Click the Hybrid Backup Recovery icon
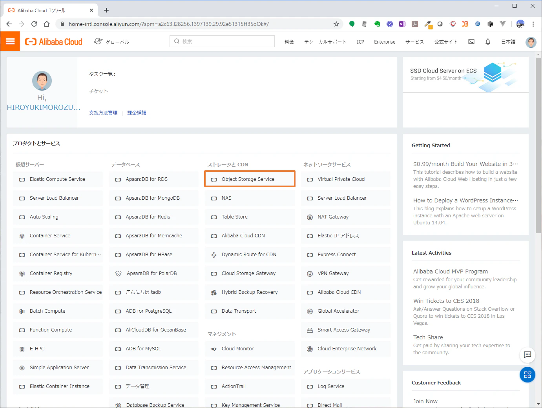542x408 pixels. (x=214, y=293)
